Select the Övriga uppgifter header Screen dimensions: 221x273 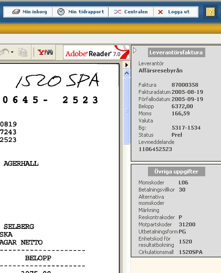[x=176, y=172]
